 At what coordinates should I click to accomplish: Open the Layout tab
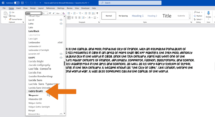pos(41,8)
